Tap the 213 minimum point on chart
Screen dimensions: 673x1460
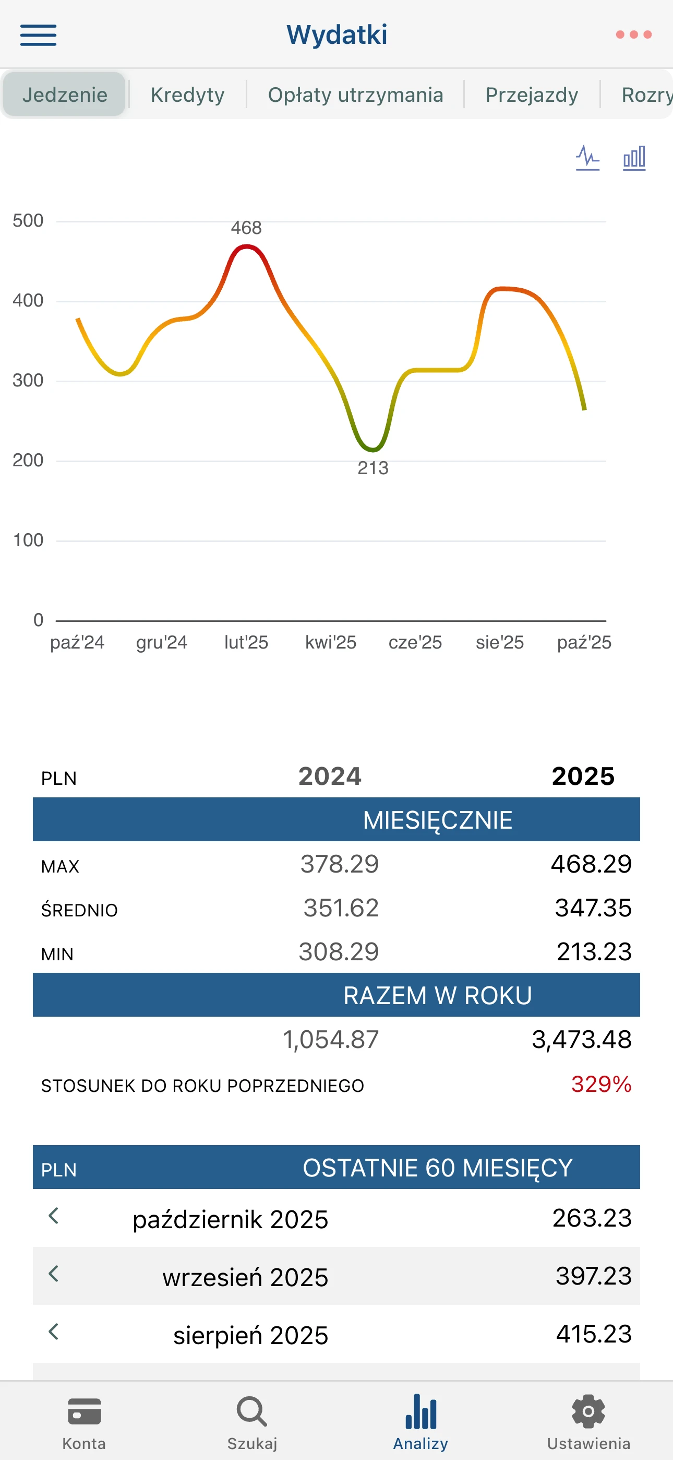pos(372,450)
